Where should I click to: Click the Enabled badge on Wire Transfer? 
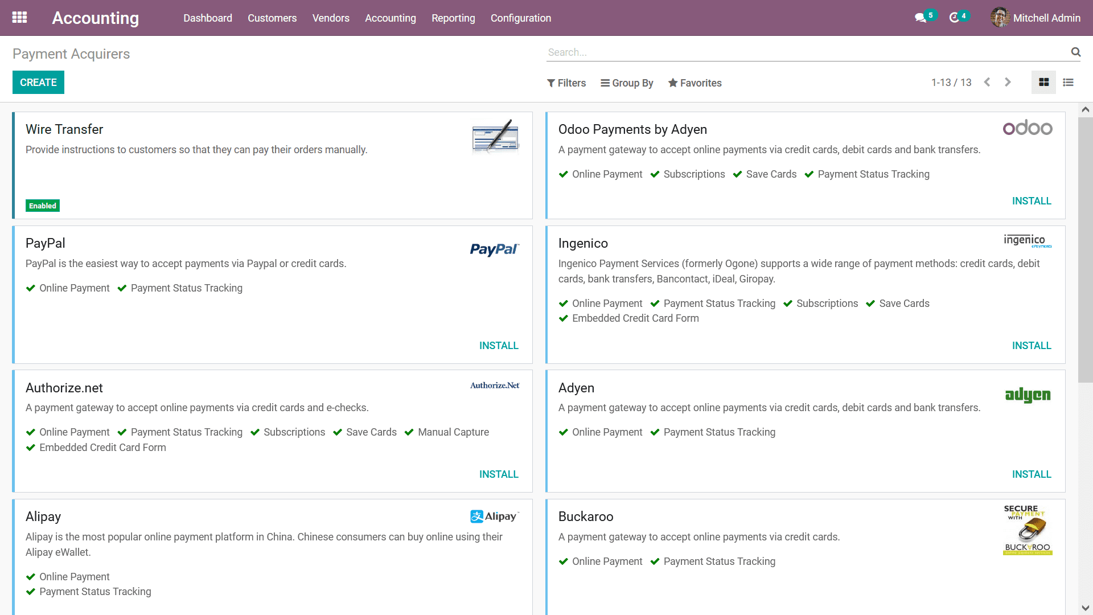pyautogui.click(x=43, y=206)
